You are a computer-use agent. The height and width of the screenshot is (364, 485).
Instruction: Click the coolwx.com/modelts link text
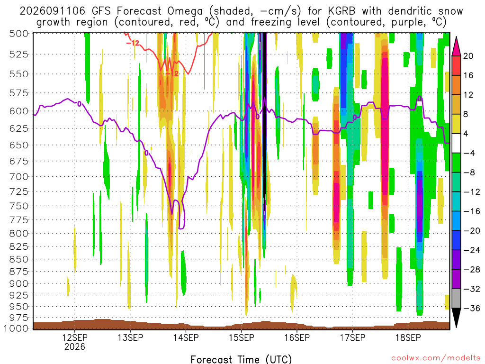pos(436,358)
